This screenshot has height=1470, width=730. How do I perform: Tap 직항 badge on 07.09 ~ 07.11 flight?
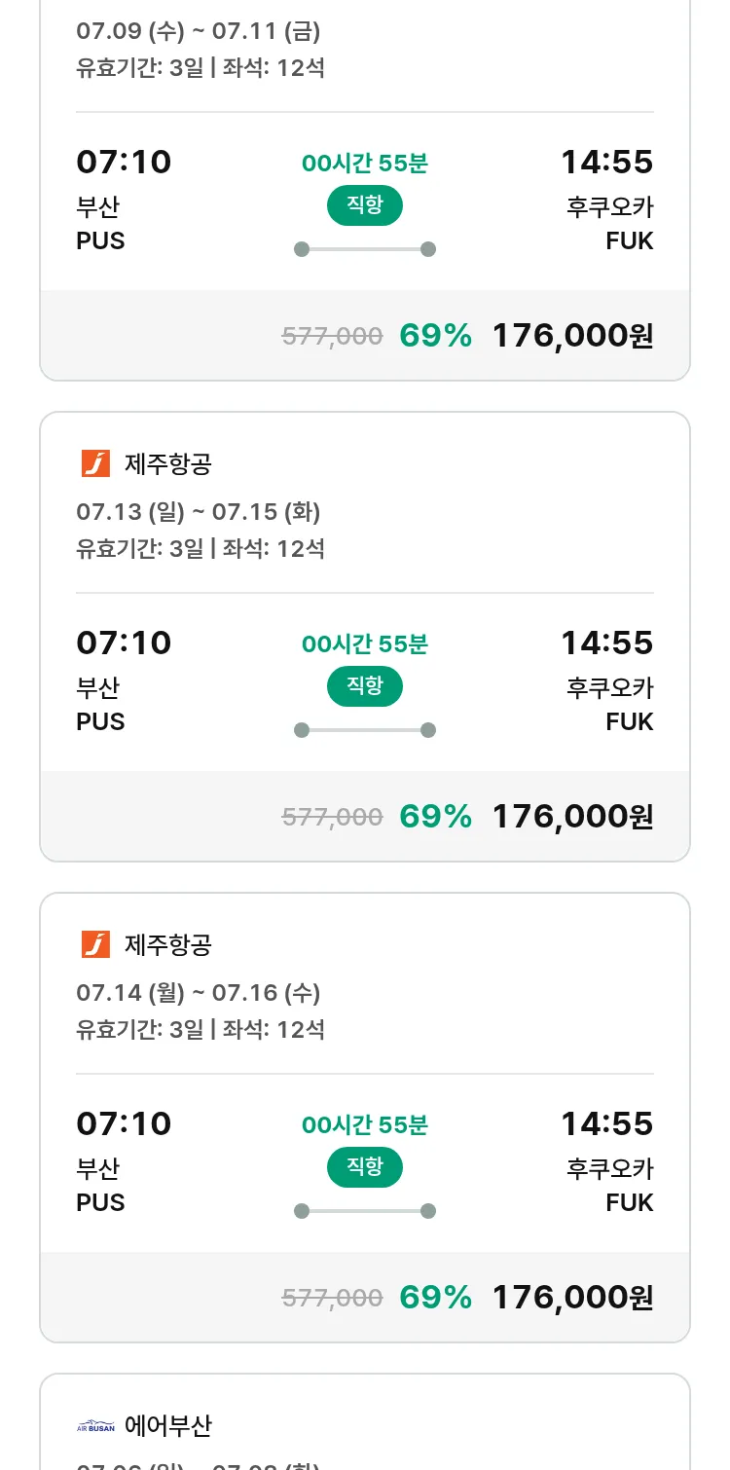pos(365,205)
